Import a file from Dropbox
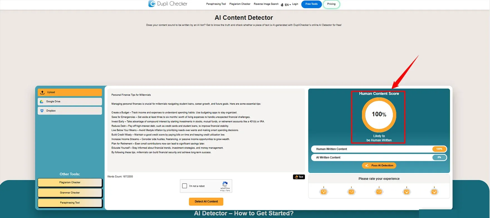The image size is (490, 218). click(x=70, y=111)
